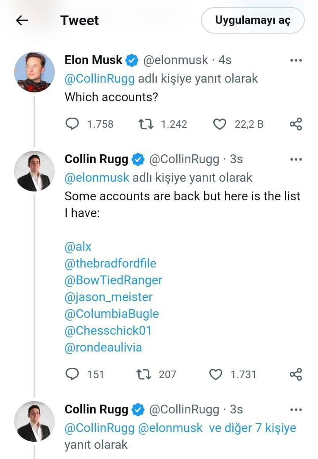
Task: Open more options on Elon Musk's tweet
Action: tap(295, 61)
